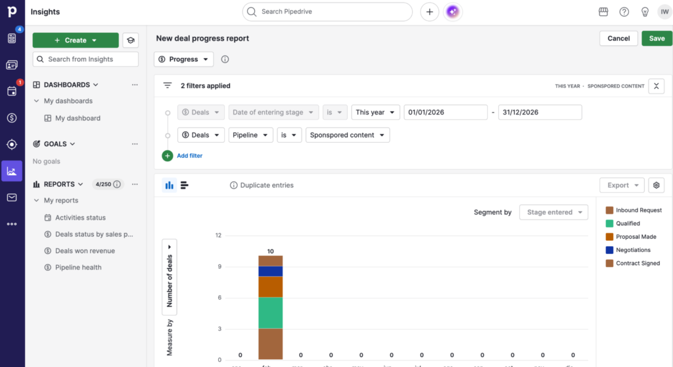
Task: Open the Help question mark icon
Action: pyautogui.click(x=624, y=12)
